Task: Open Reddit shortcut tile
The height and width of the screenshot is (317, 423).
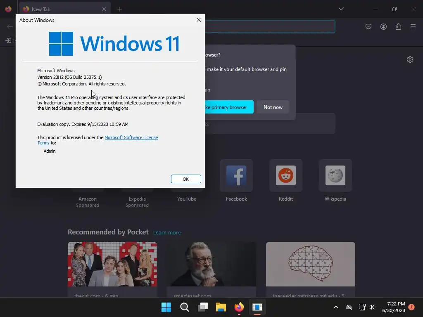Action: coord(286,175)
